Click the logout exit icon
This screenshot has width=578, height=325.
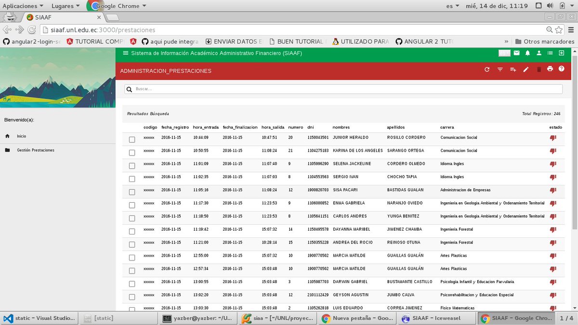(x=561, y=53)
